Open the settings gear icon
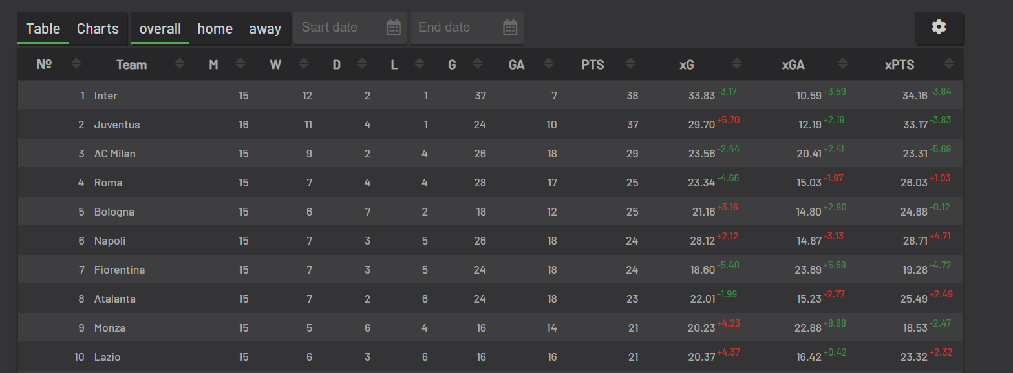This screenshot has width=1013, height=373. (939, 27)
